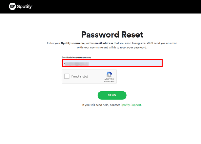Open the Spotify Support link

(x=131, y=105)
